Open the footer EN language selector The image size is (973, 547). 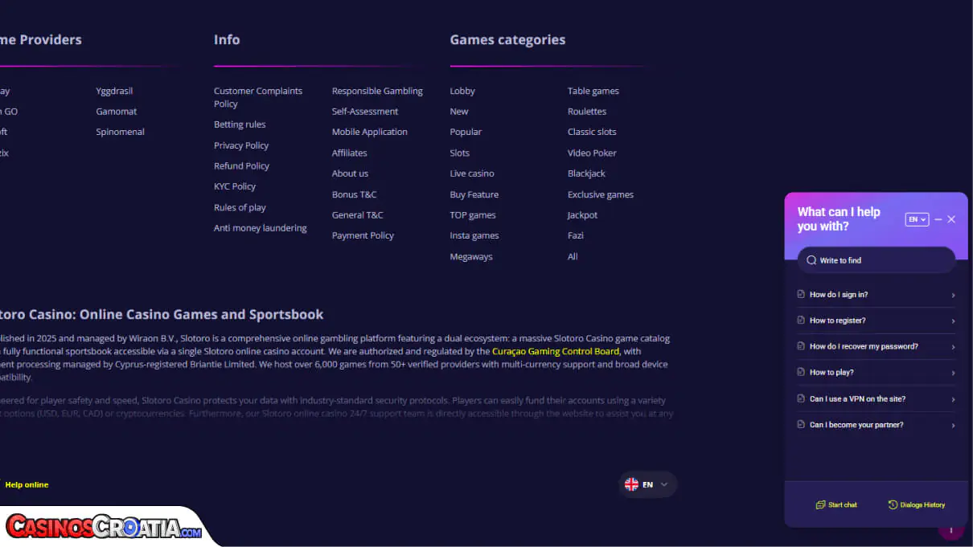point(648,484)
